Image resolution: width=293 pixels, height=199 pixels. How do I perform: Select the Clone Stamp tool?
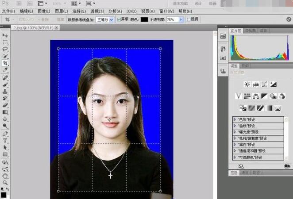tap(5, 92)
